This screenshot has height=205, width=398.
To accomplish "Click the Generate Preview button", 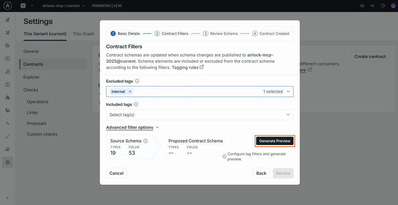I will (x=274, y=141).
